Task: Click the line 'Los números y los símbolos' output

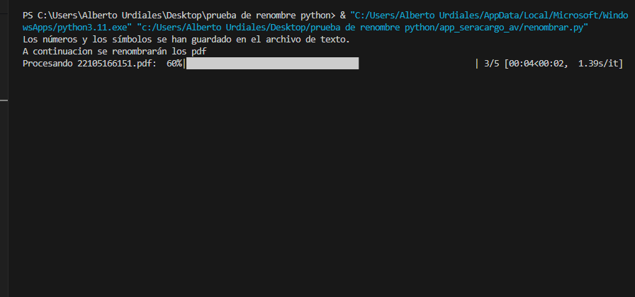Action: coord(186,40)
